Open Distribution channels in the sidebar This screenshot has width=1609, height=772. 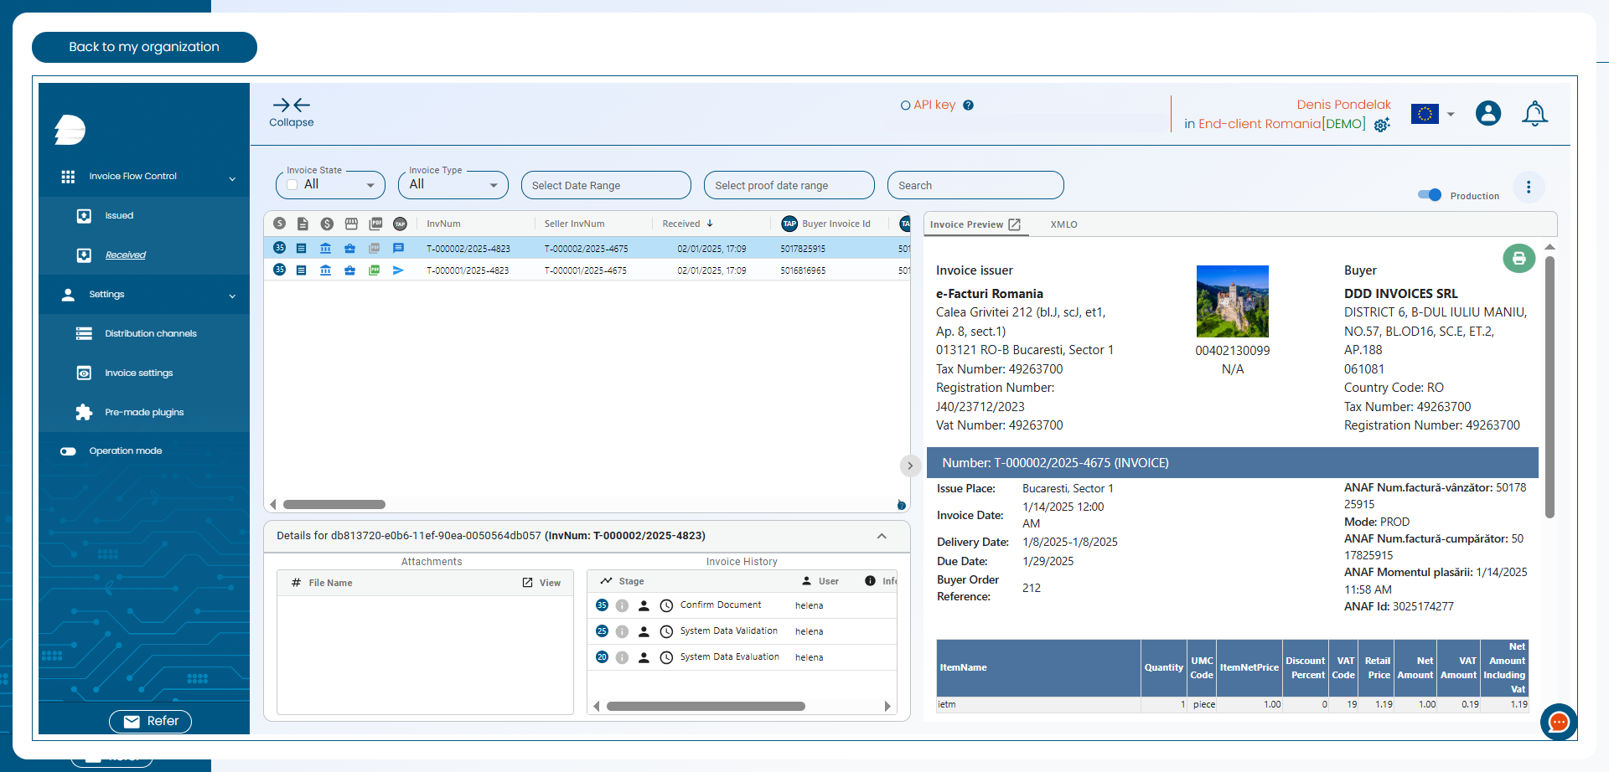(150, 334)
